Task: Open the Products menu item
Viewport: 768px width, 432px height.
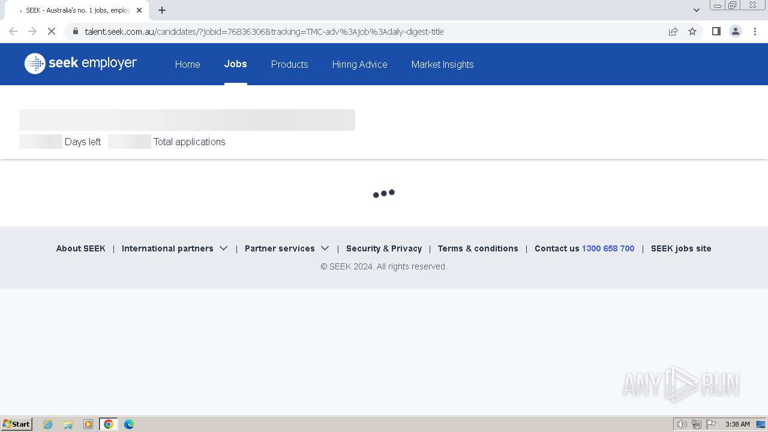Action: pos(289,64)
